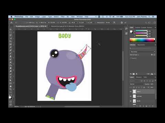This screenshot has width=165, height=123.
Task: Expand the Graphics section in Libraries
Action: pos(130,58)
